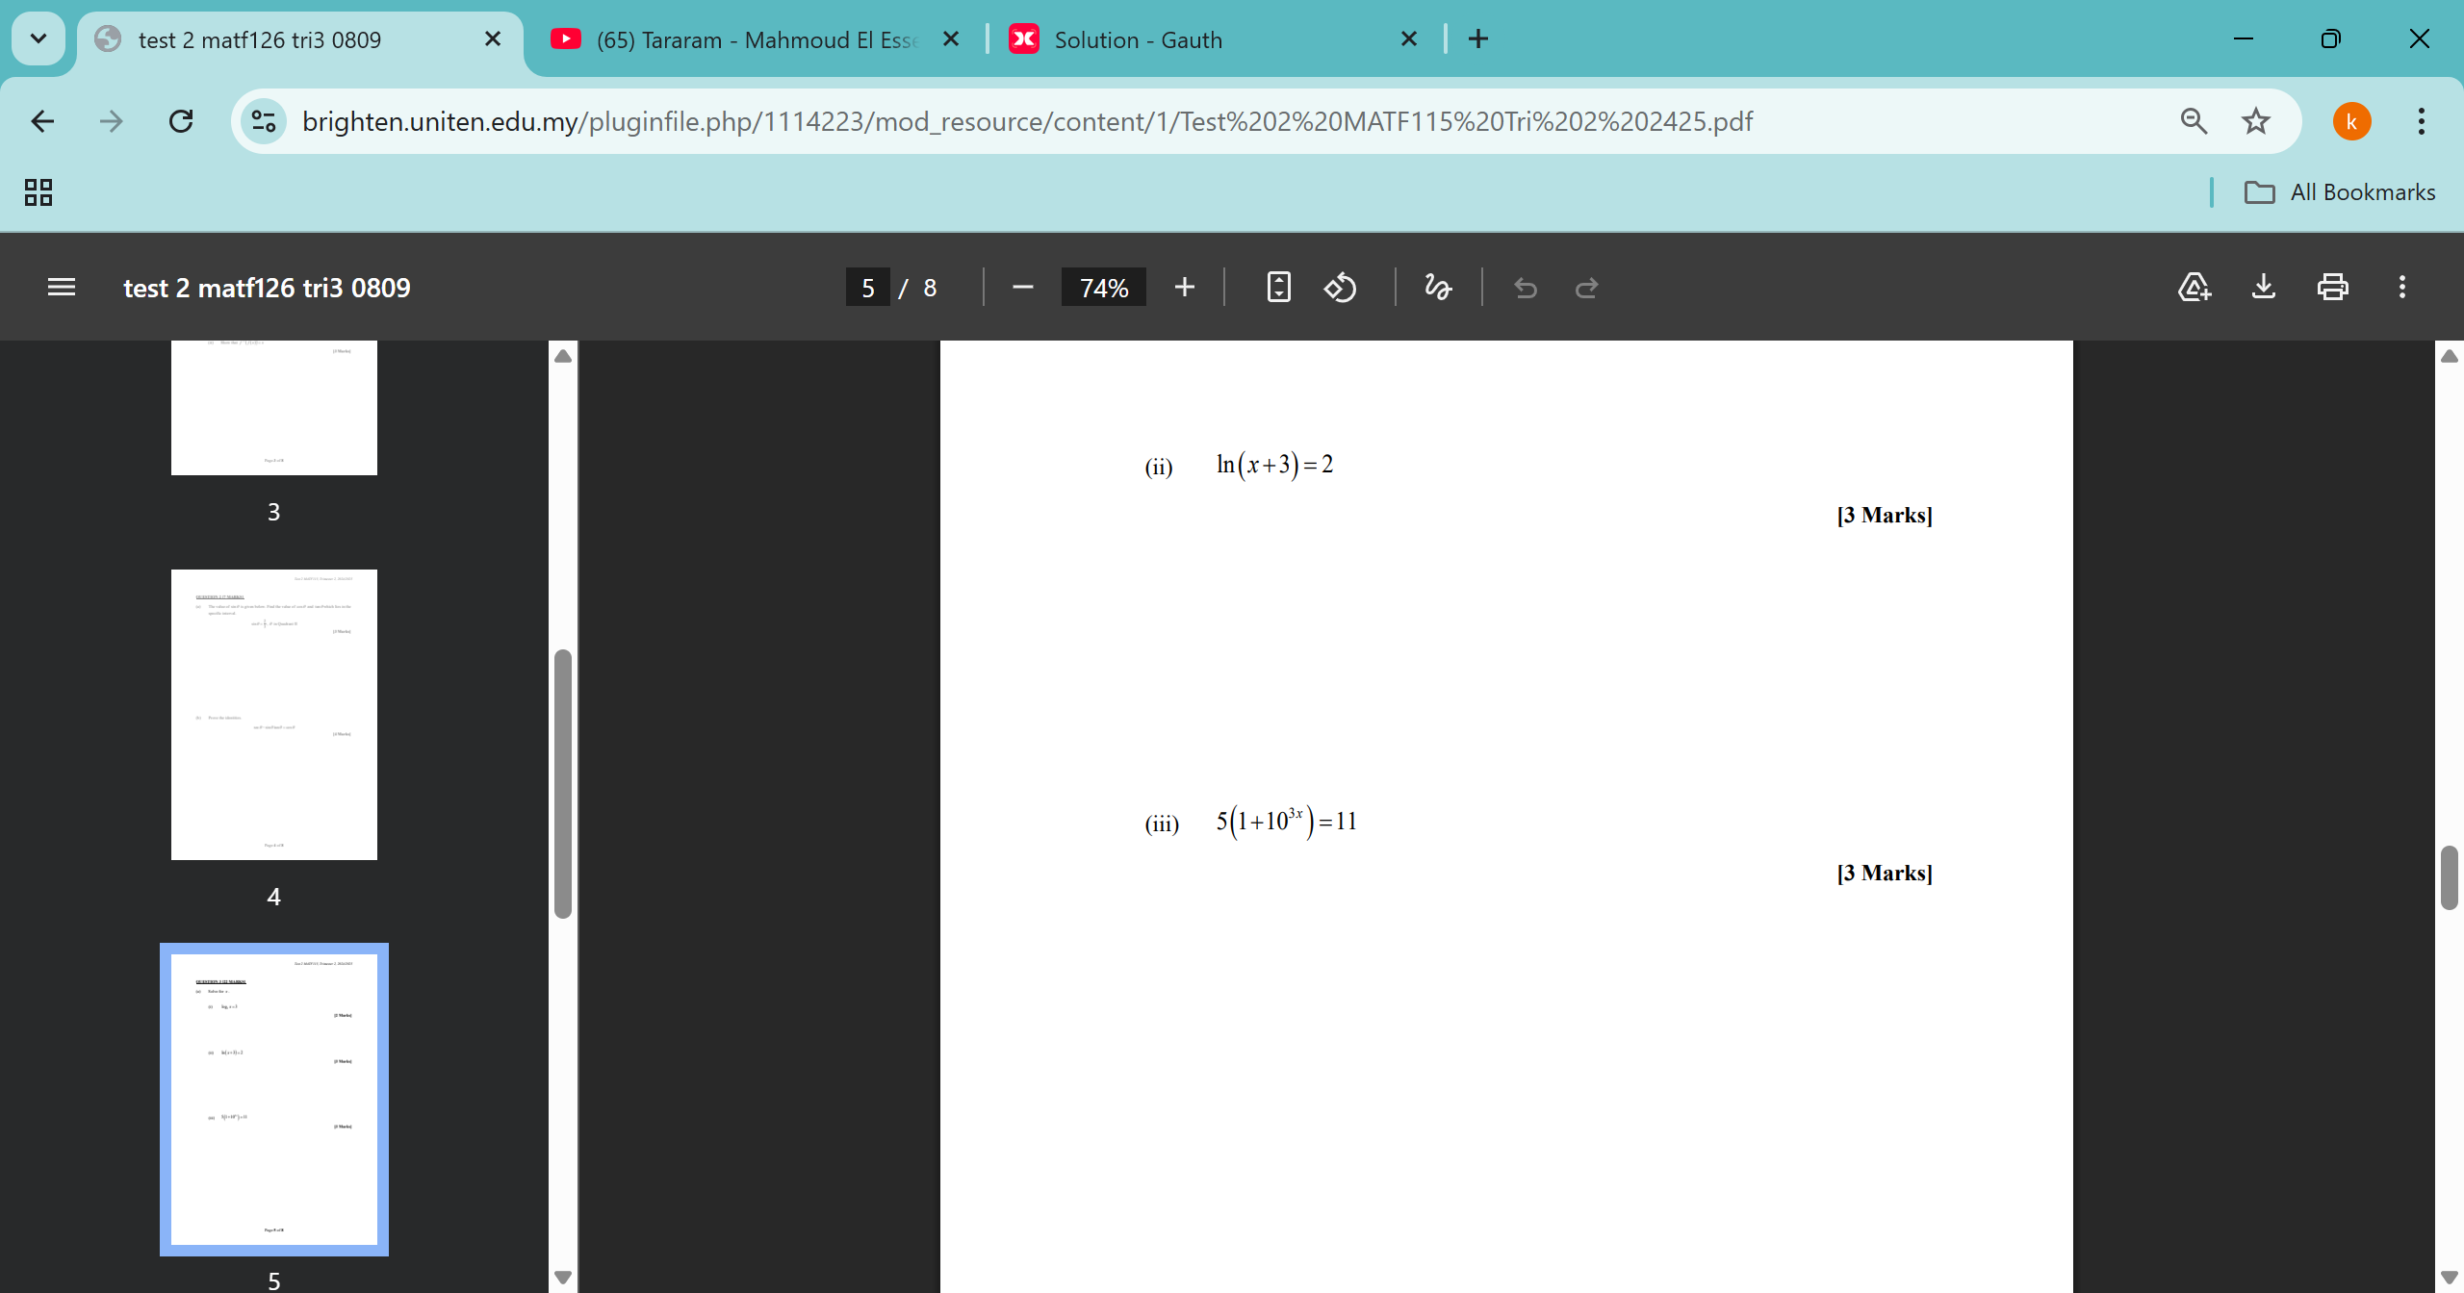Click the PDF zoom in plus button

1185,288
